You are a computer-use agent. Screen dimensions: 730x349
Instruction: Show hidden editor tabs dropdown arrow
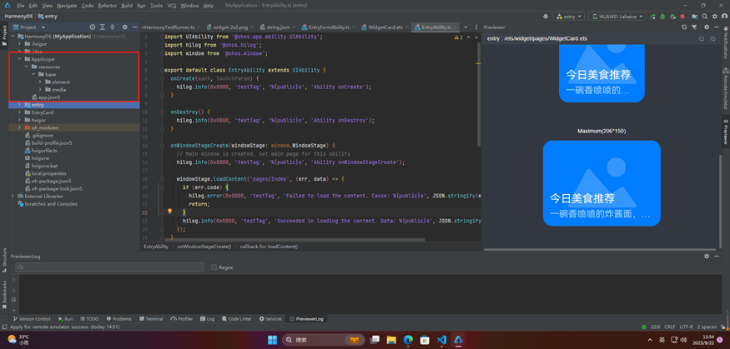466,27
